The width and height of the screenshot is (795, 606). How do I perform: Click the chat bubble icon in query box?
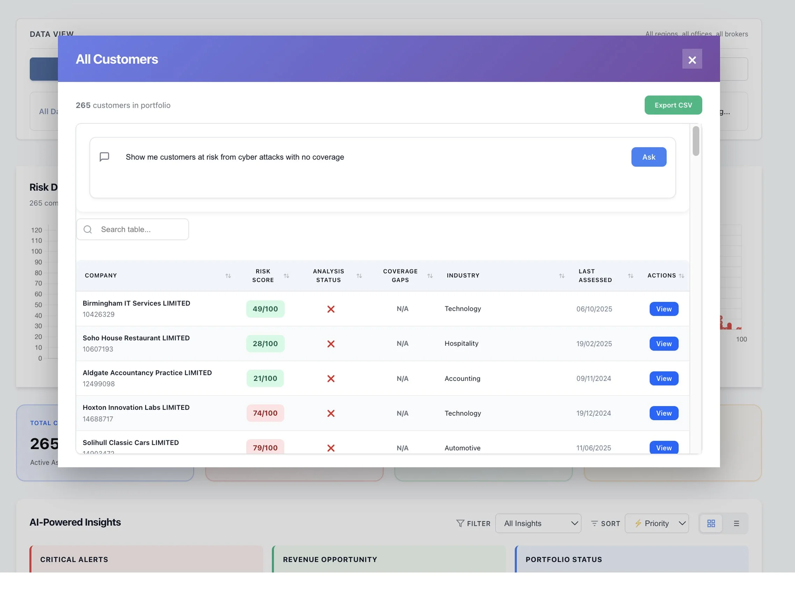pyautogui.click(x=104, y=157)
